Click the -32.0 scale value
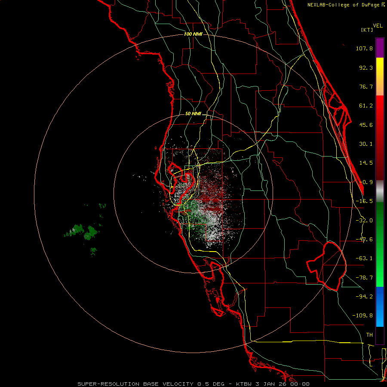Image resolution: width=387 pixels, height=387 pixels. pos(364,221)
